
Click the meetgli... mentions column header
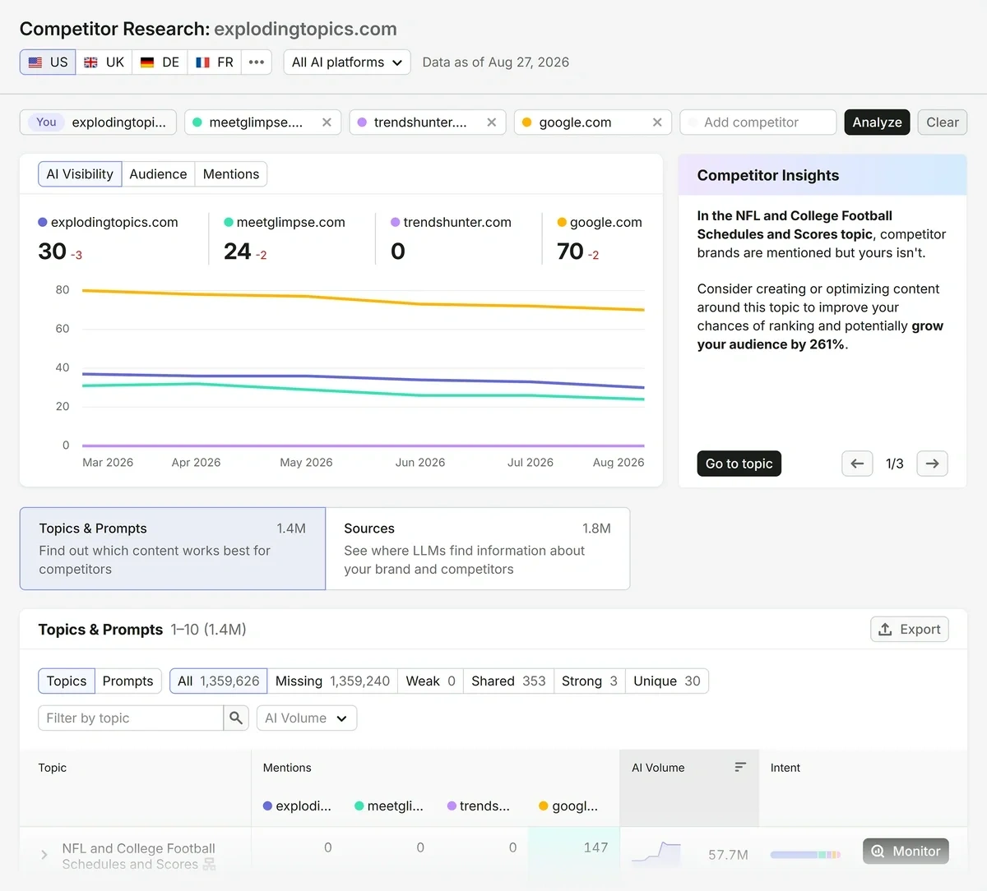pos(389,806)
